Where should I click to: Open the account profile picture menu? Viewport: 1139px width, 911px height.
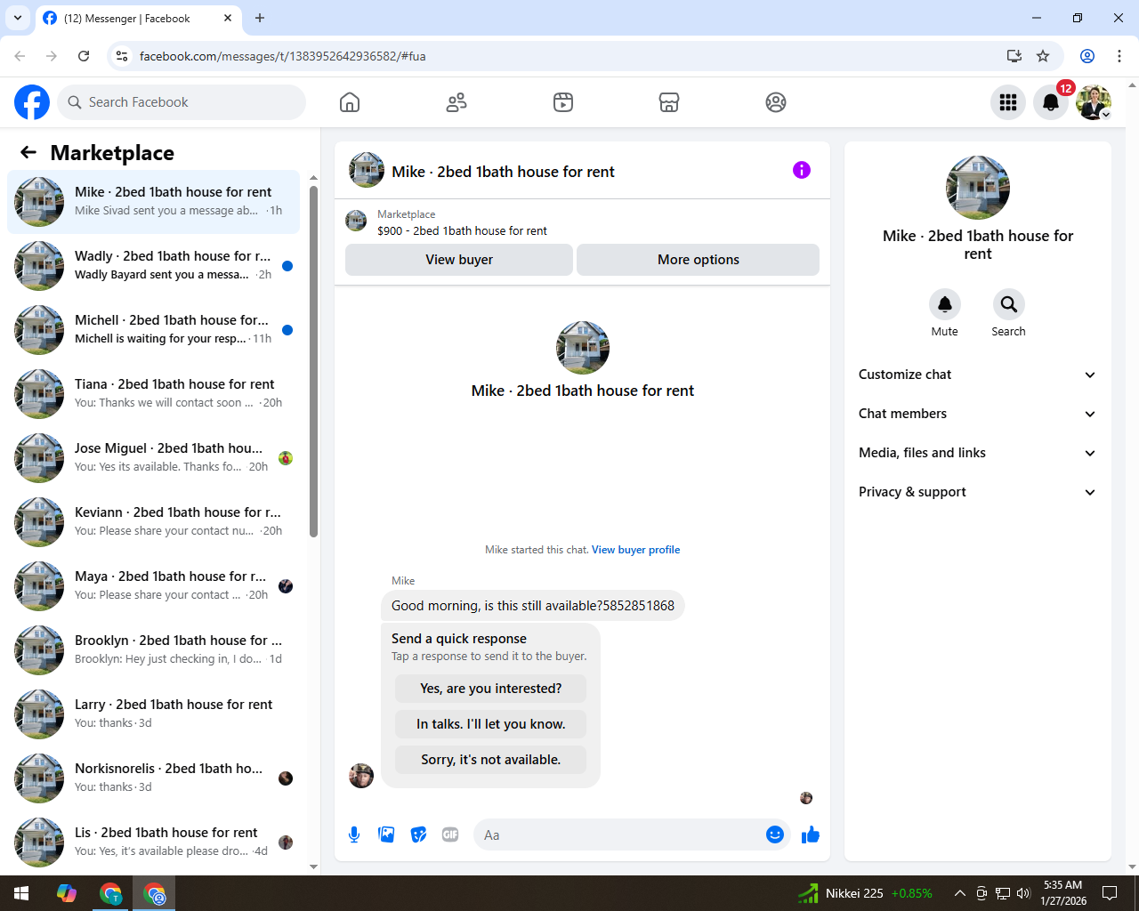pos(1094,102)
